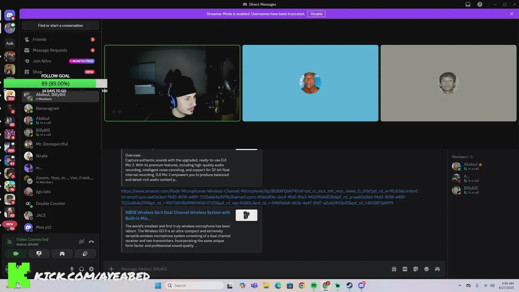
Task: Send a gift via gift icon
Action: click(394, 269)
